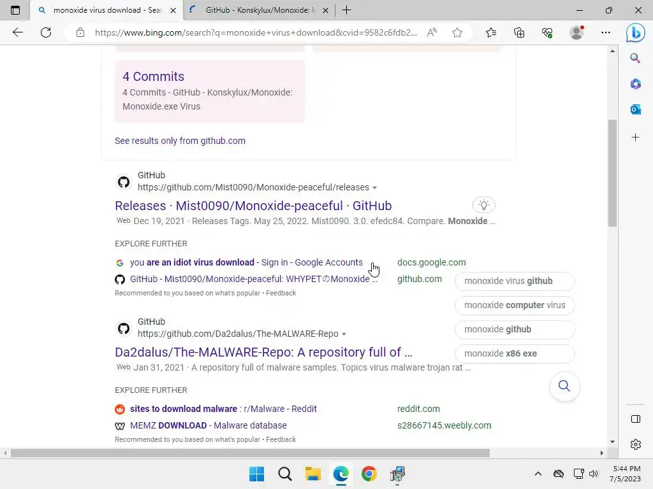Close the GitHub Konskylux/Monoxide tab
The width and height of the screenshot is (653, 489).
coord(326,10)
